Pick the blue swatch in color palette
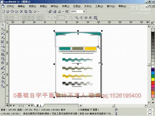 click(153, 73)
